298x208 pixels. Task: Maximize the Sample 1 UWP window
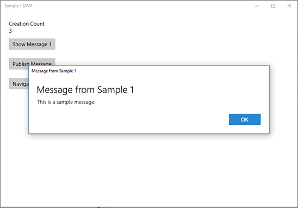pyautogui.click(x=273, y=6)
